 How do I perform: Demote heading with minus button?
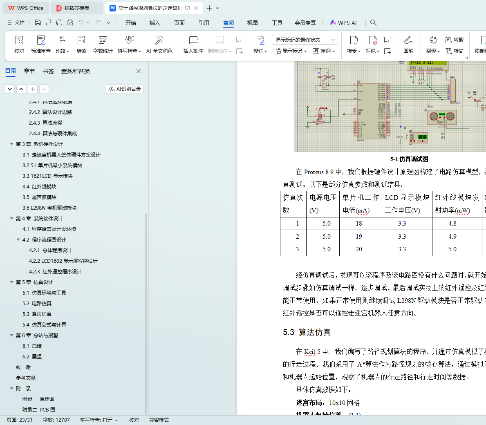pyautogui.click(x=44, y=89)
